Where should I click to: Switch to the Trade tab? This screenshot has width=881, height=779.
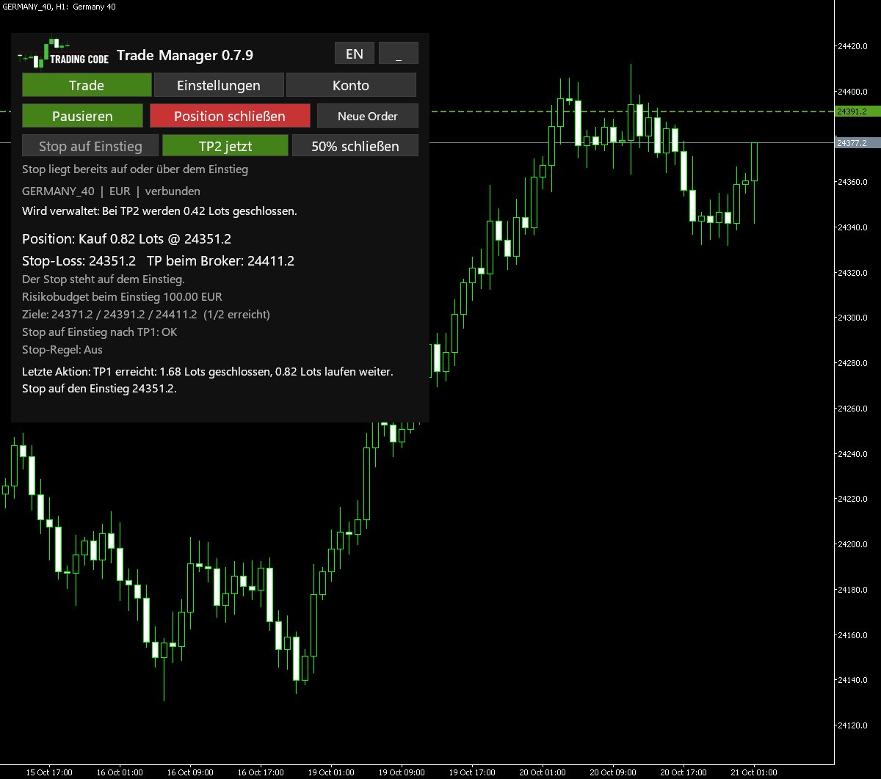(87, 85)
